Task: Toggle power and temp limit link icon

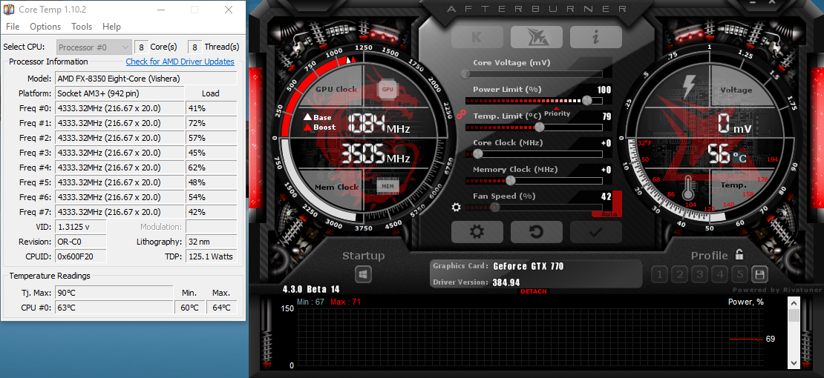Action: [462, 113]
